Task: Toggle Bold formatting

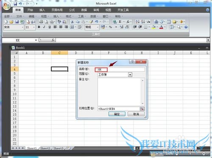Action: (x=39, y=27)
